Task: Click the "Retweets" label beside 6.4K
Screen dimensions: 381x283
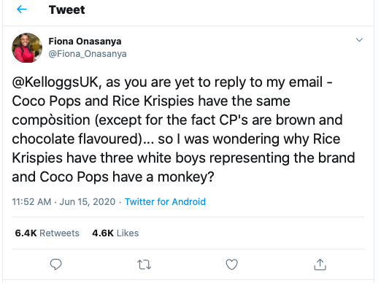Action: click(60, 233)
